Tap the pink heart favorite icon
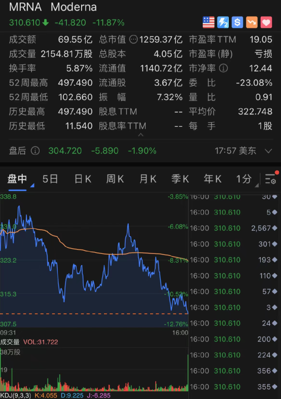281x399 pixels. click(266, 22)
